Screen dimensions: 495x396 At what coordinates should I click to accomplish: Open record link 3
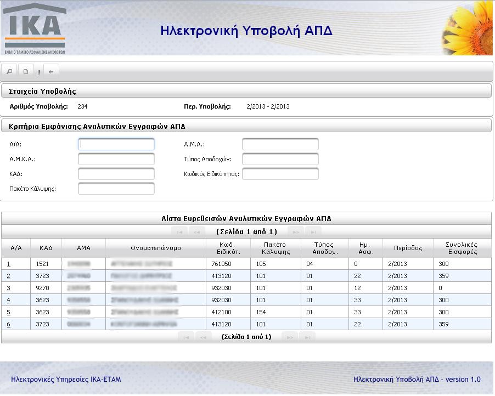tap(9, 288)
